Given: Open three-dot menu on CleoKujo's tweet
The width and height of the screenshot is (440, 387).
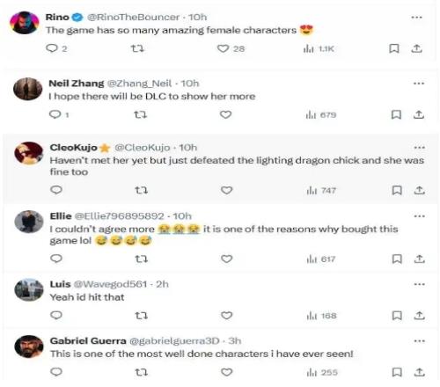Looking at the screenshot, I should (419, 148).
